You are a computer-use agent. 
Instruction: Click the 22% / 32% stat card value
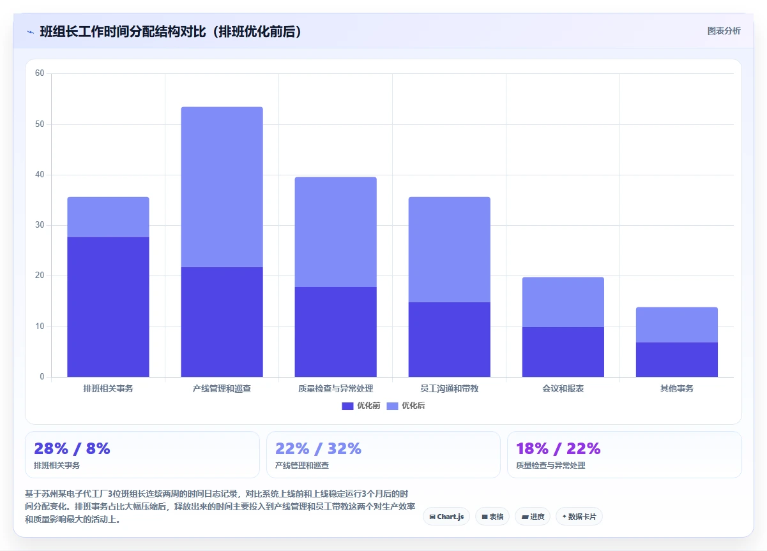(x=318, y=448)
